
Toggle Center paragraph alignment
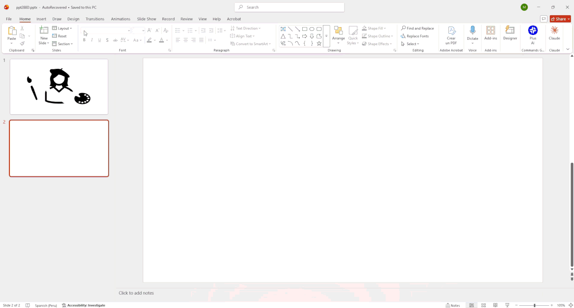pyautogui.click(x=186, y=40)
